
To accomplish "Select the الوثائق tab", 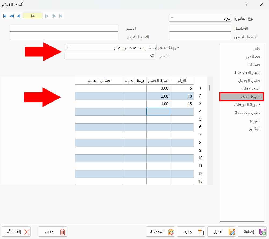I will [242, 129].
